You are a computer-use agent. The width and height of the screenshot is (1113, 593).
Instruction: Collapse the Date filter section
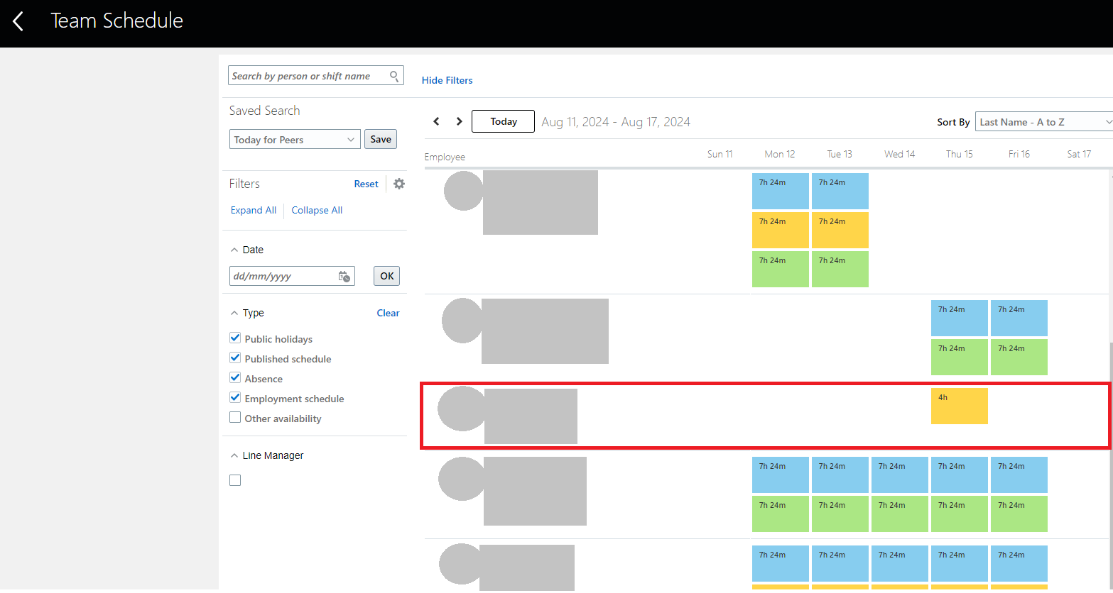[234, 250]
